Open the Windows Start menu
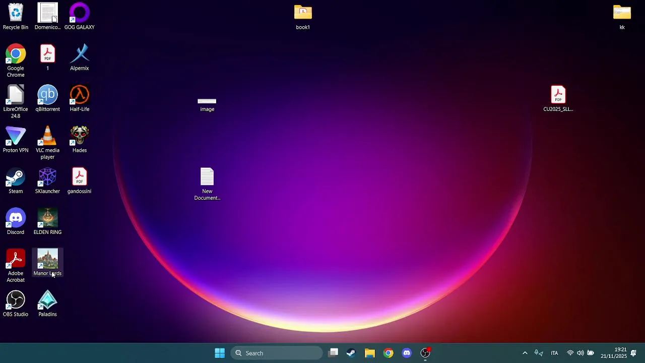Image resolution: width=645 pixels, height=363 pixels. click(x=220, y=353)
